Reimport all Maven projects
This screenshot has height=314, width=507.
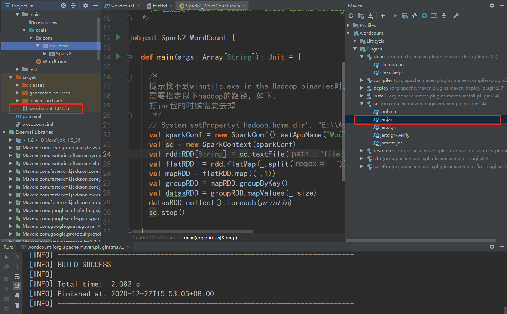(x=351, y=16)
